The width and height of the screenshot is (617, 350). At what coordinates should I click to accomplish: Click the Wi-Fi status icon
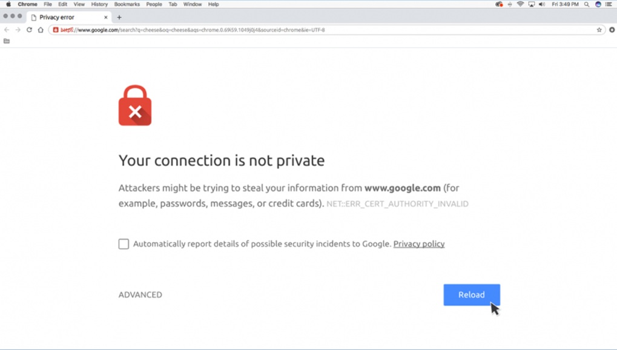(520, 4)
